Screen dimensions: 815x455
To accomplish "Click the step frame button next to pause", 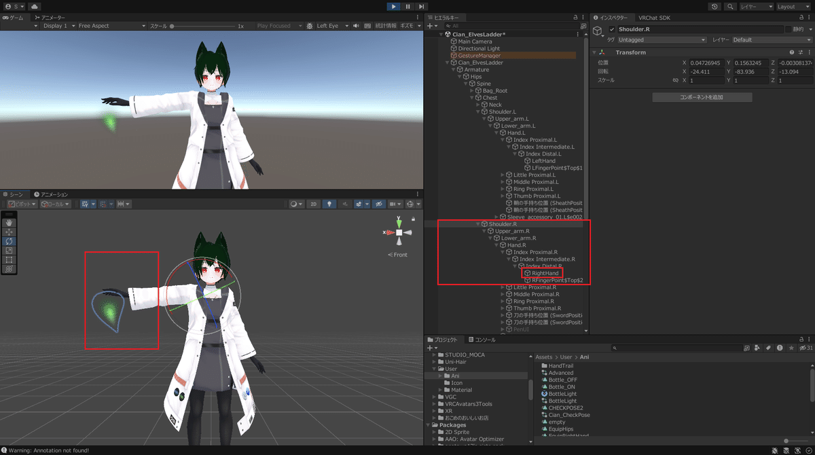I will (422, 7).
